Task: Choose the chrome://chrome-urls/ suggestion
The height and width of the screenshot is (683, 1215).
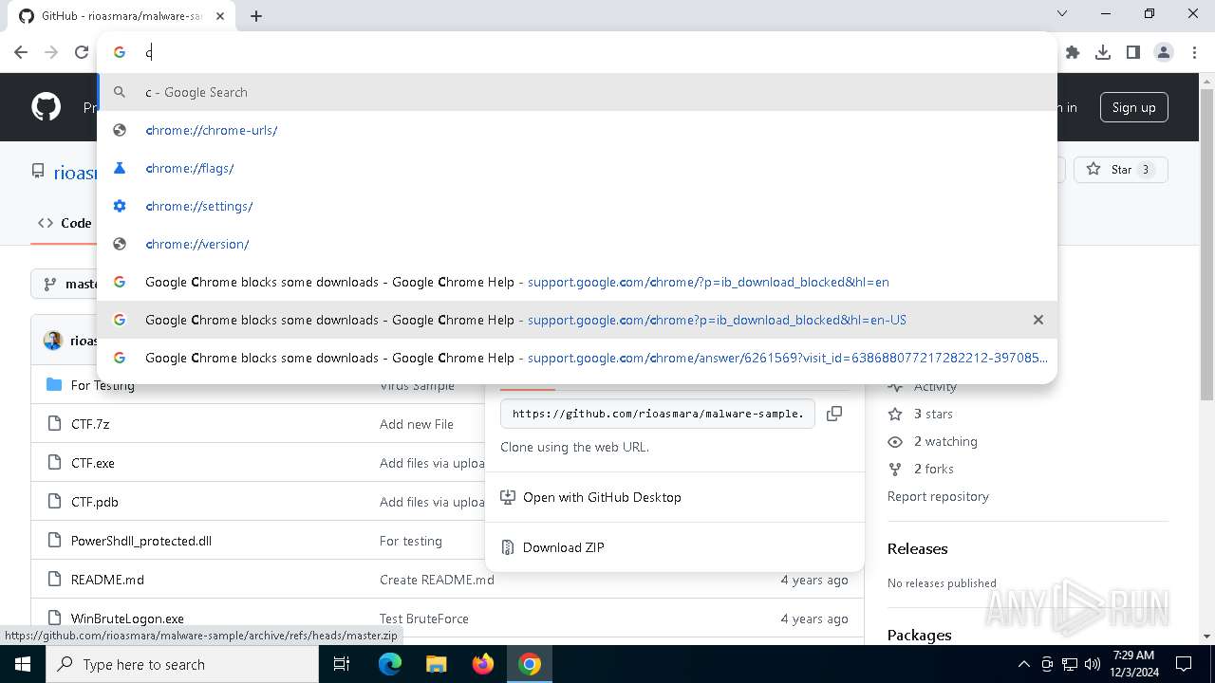Action: [577, 130]
